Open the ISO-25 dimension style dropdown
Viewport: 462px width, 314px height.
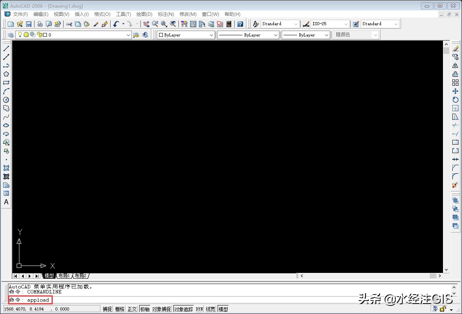(x=346, y=24)
